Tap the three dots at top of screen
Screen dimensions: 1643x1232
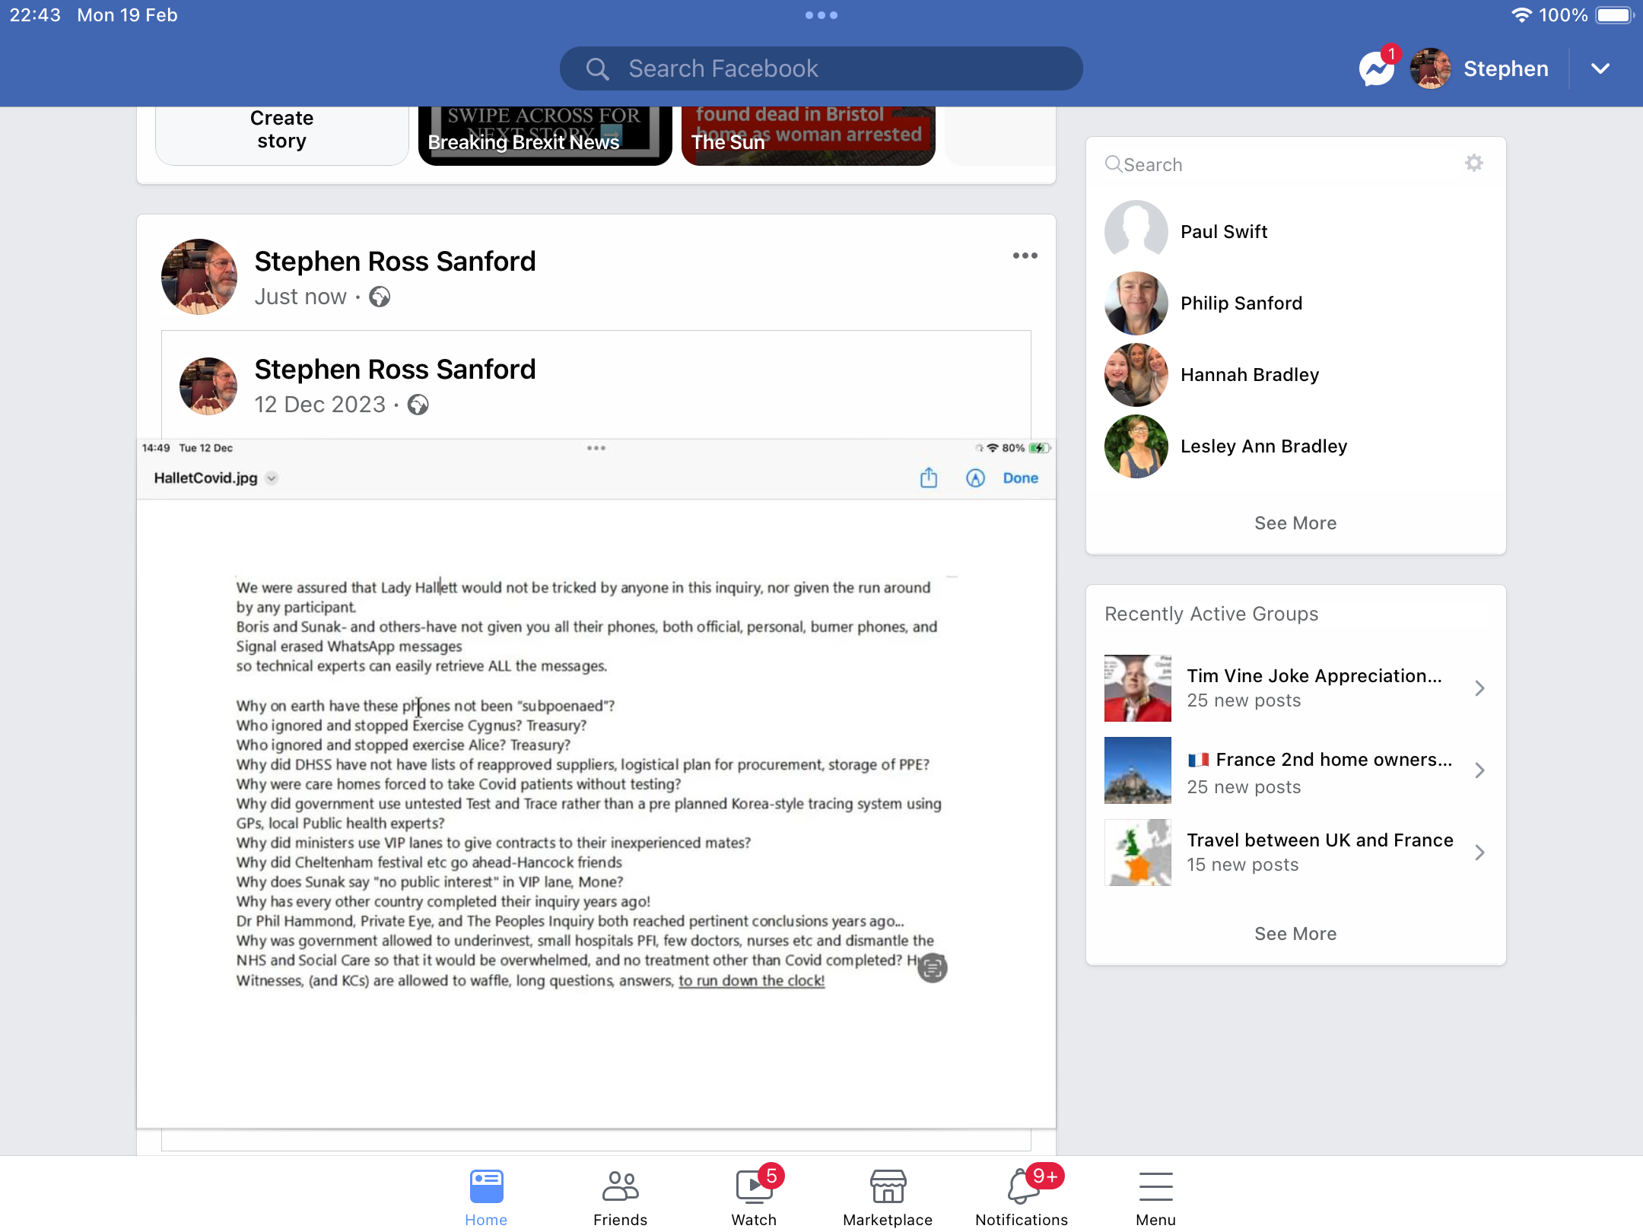pos(821,15)
